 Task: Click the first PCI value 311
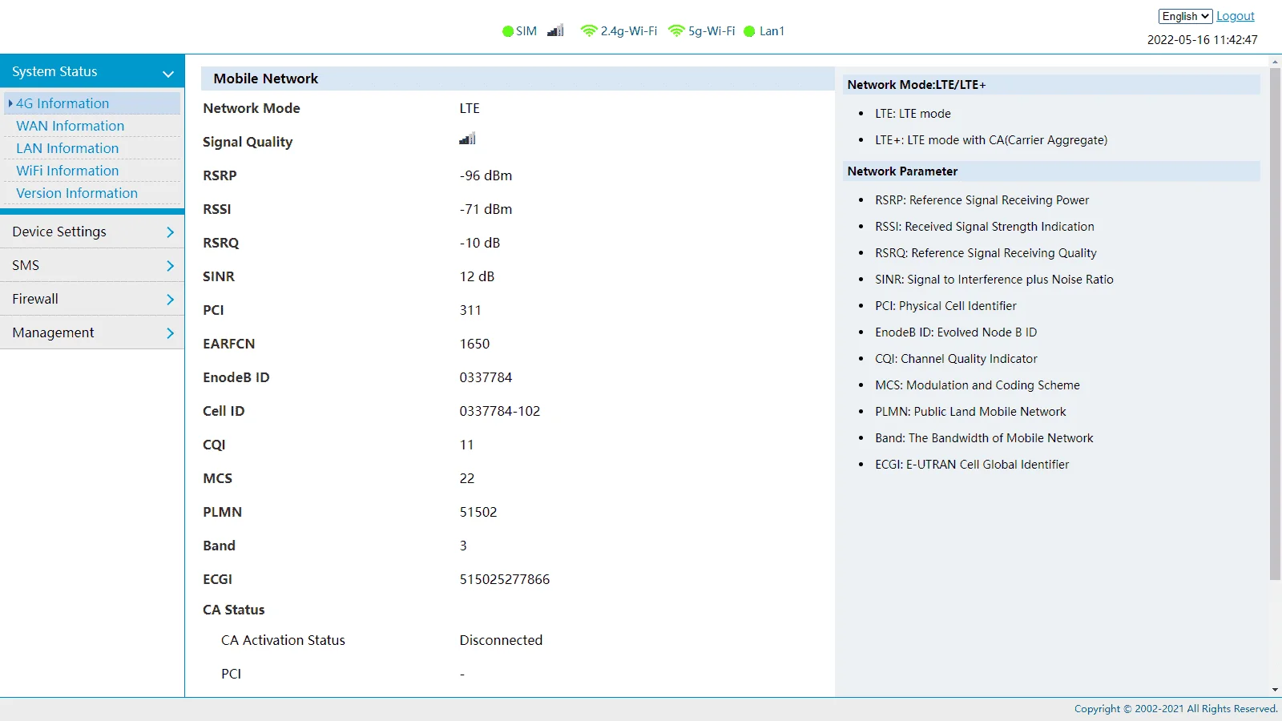pos(470,310)
